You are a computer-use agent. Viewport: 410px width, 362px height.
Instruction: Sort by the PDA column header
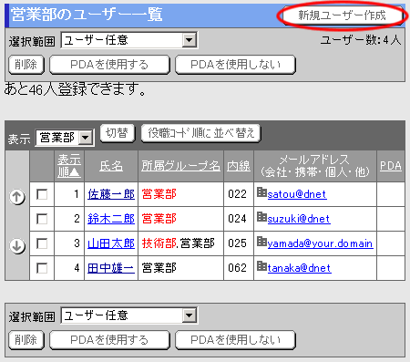tap(391, 166)
